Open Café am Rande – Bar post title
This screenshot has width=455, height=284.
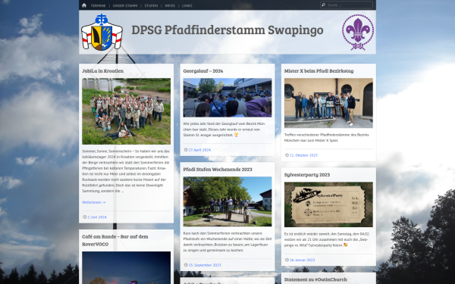pyautogui.click(x=115, y=240)
